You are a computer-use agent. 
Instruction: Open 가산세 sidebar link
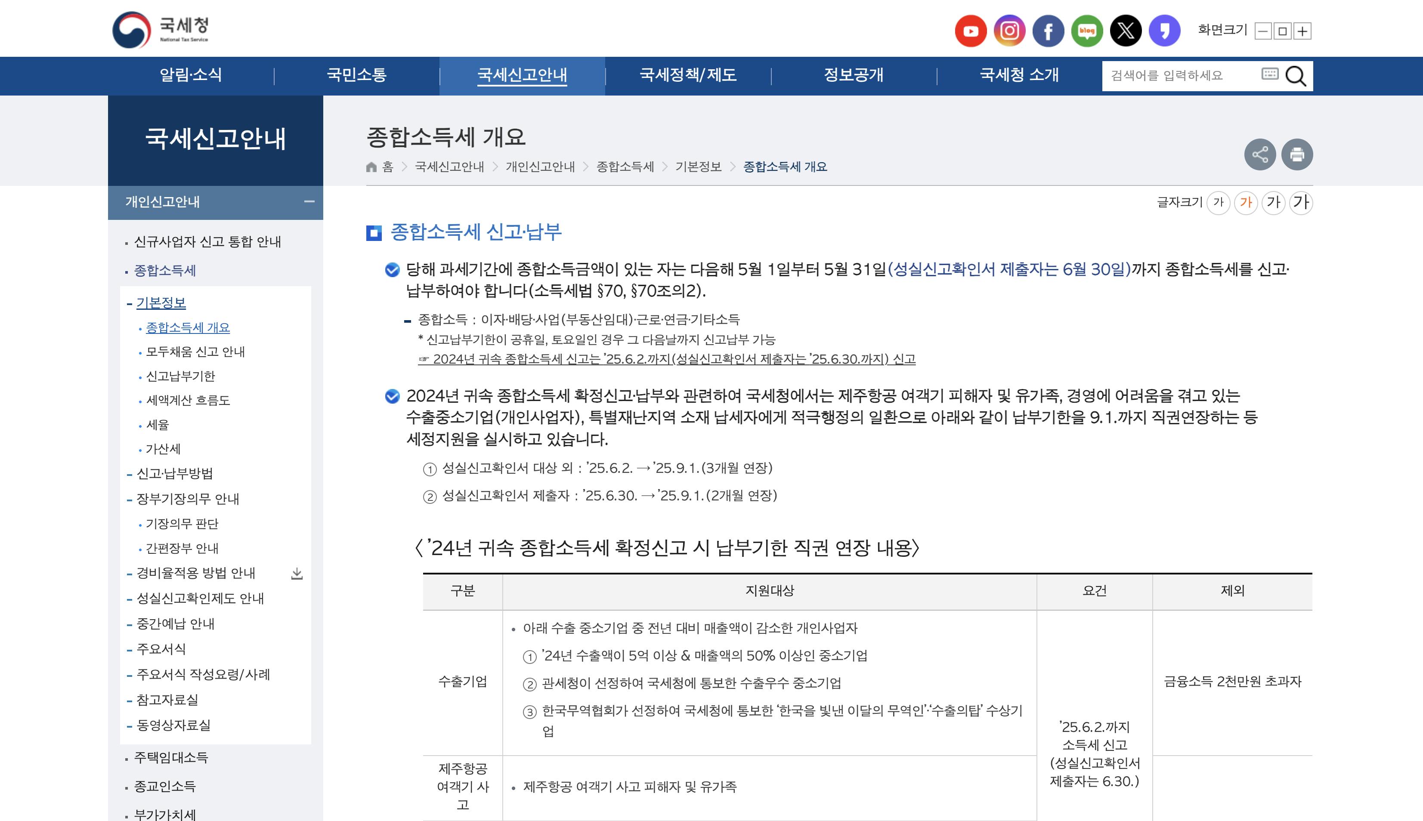point(163,449)
